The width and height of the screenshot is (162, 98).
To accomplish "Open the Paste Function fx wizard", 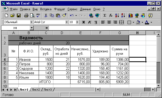I will (x=111, y=15).
